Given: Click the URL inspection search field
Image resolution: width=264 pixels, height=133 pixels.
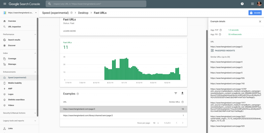Looking at the screenshot, I should [x=96, y=4].
